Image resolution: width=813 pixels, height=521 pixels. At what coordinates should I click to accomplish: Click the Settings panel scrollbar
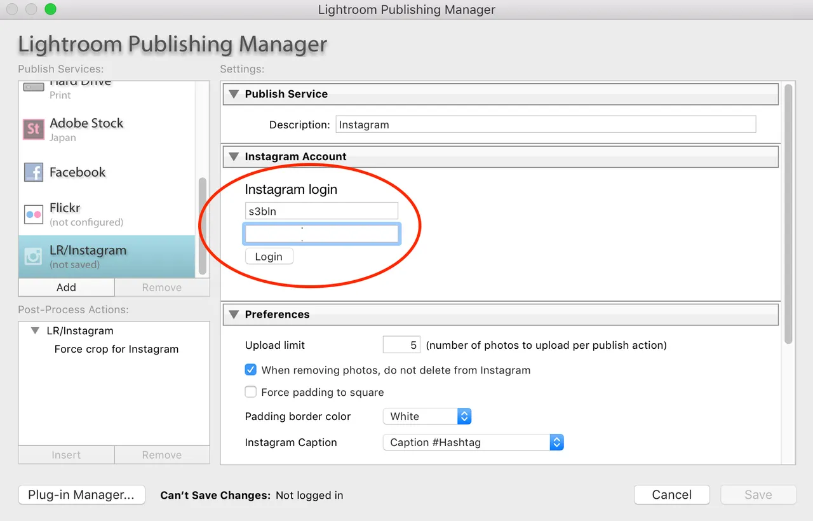coord(788,214)
